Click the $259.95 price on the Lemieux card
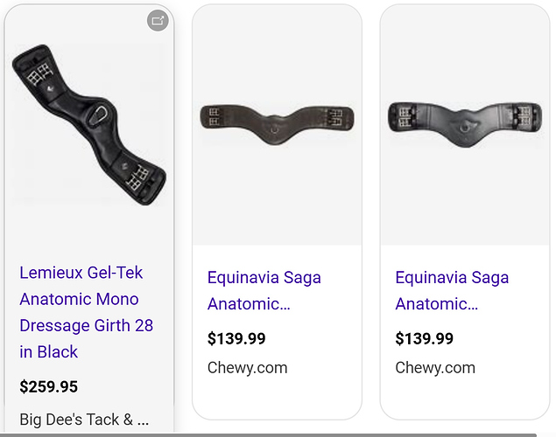The image size is (556, 437). (48, 386)
